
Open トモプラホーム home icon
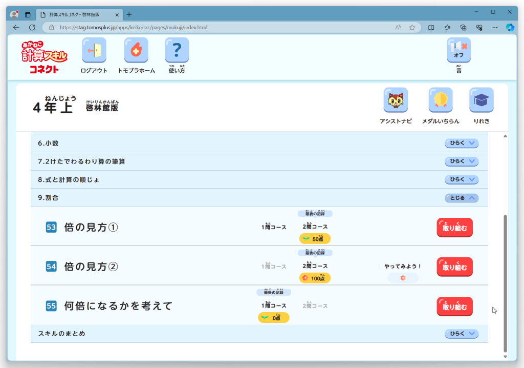point(136,50)
